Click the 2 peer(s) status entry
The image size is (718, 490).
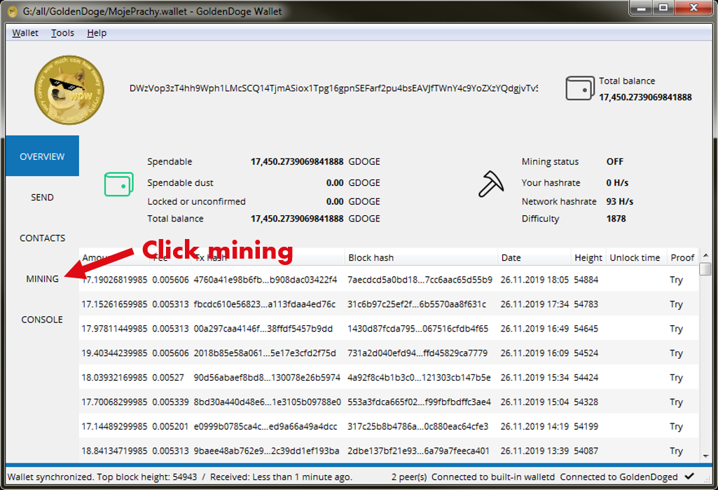(409, 477)
